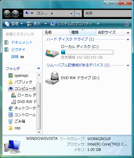Collapse リムーバブル記憶域があるデバイス group
This screenshot has height=158, width=134.
[x=128, y=65]
